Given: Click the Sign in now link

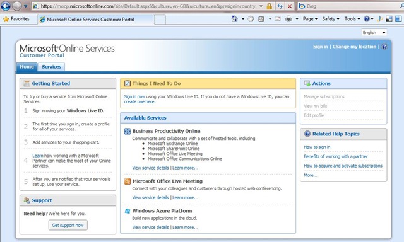Looking at the screenshot, I should click(x=134, y=96).
